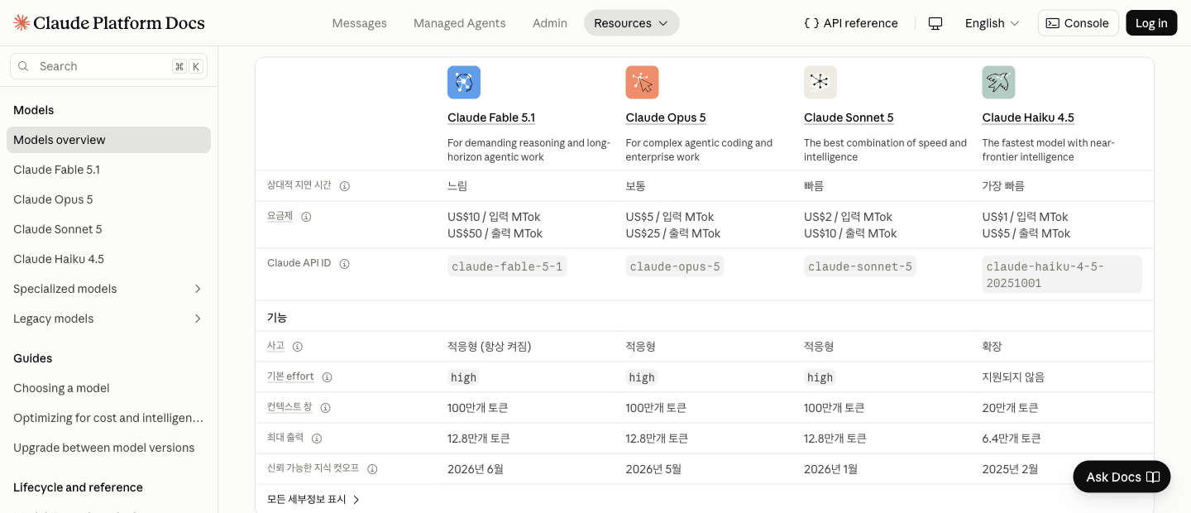
Task: Click the Claude Platform Docs starburst logo
Action: point(22,23)
